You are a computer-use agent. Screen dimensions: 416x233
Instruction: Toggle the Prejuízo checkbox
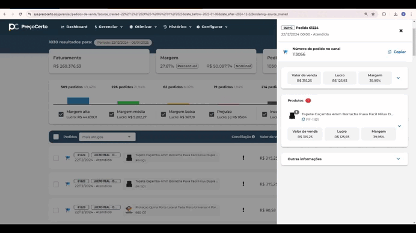pos(212,114)
